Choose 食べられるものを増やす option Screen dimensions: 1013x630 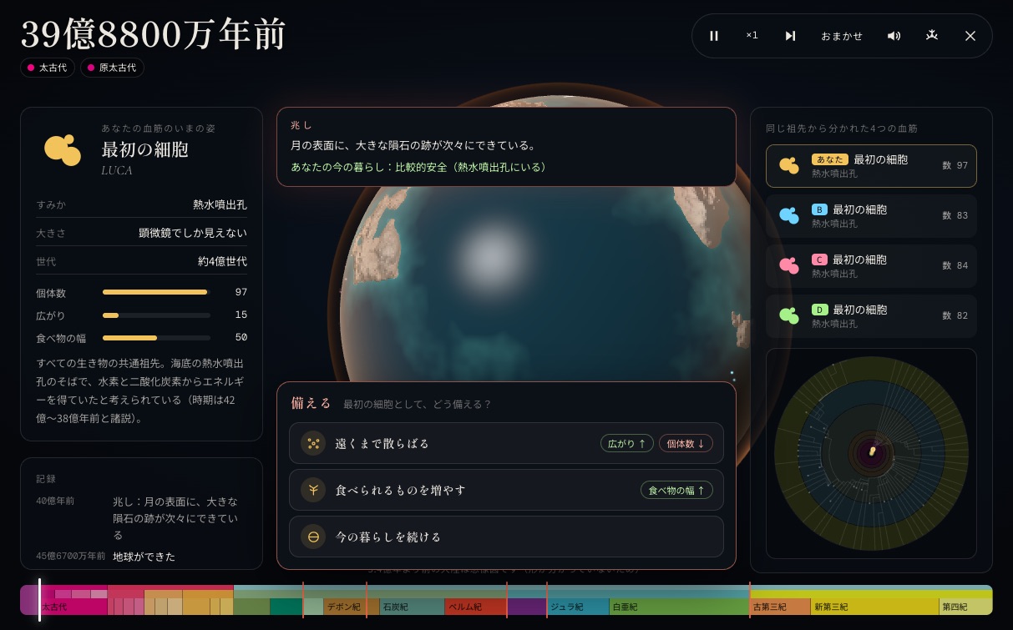506,490
